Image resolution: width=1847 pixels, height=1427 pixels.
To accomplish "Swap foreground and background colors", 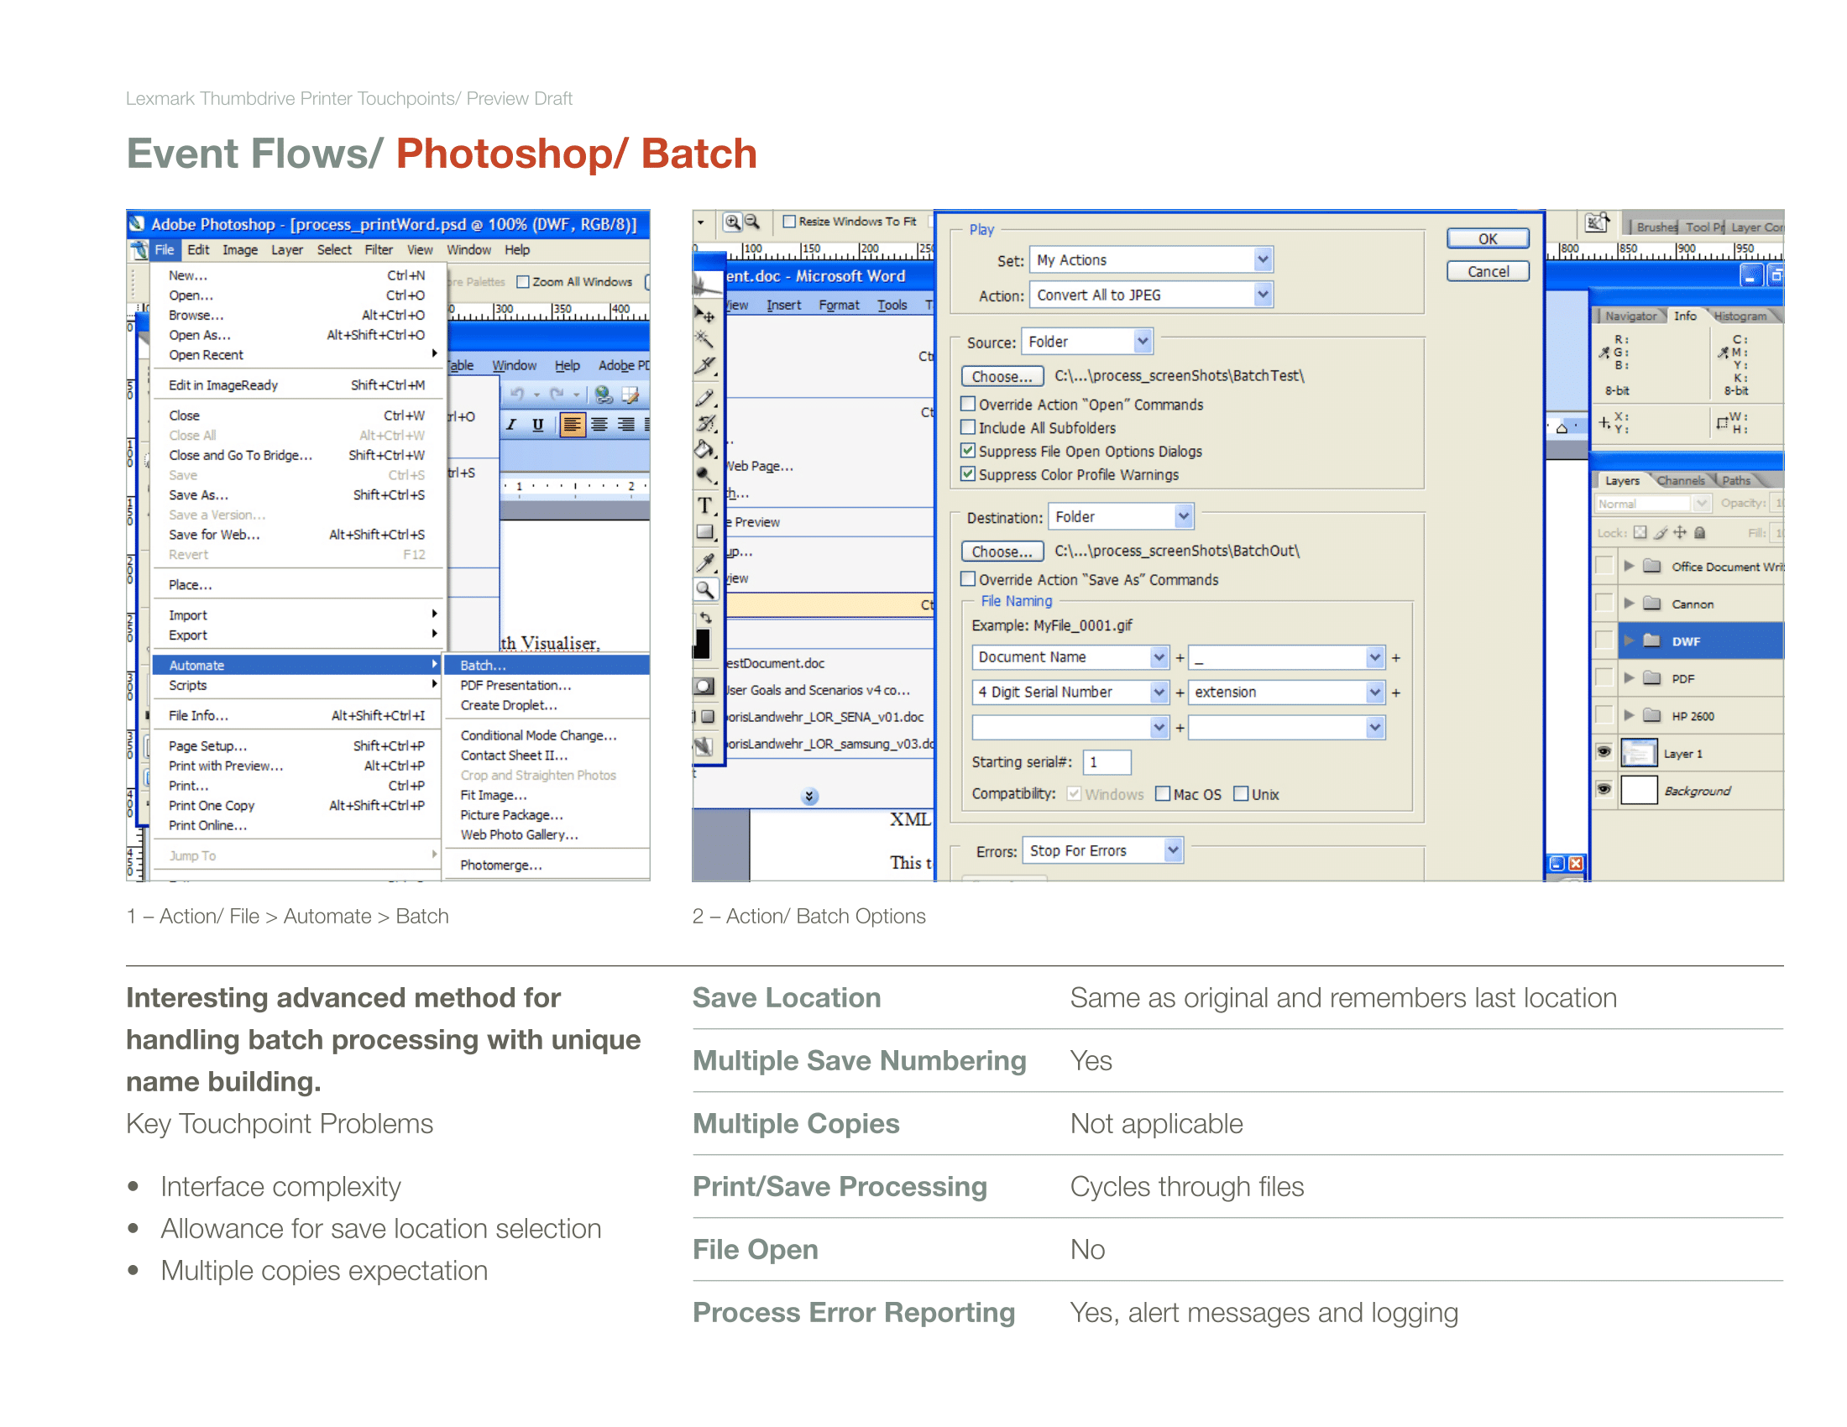I will [x=707, y=617].
